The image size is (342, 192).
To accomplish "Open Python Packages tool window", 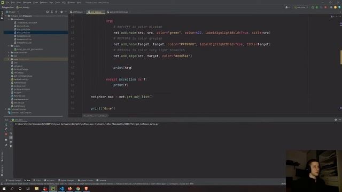I will [66, 180].
